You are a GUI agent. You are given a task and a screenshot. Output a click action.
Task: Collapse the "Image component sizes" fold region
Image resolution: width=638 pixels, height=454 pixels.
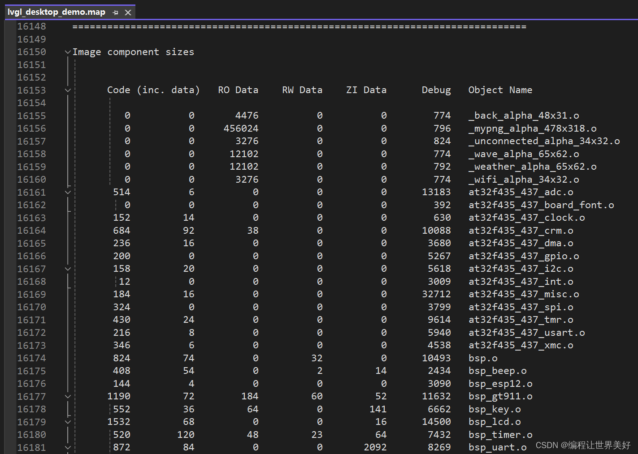pos(67,51)
